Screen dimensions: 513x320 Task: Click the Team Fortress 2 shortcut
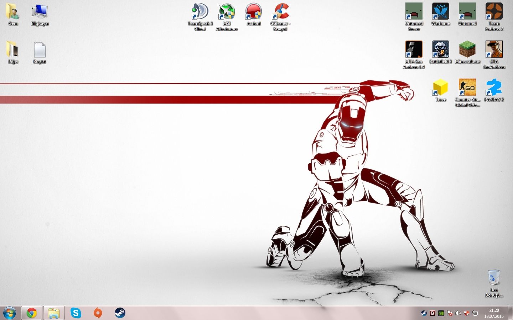[494, 17]
